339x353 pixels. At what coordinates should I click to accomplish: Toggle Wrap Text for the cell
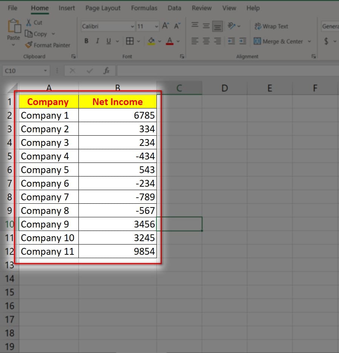[x=272, y=26]
